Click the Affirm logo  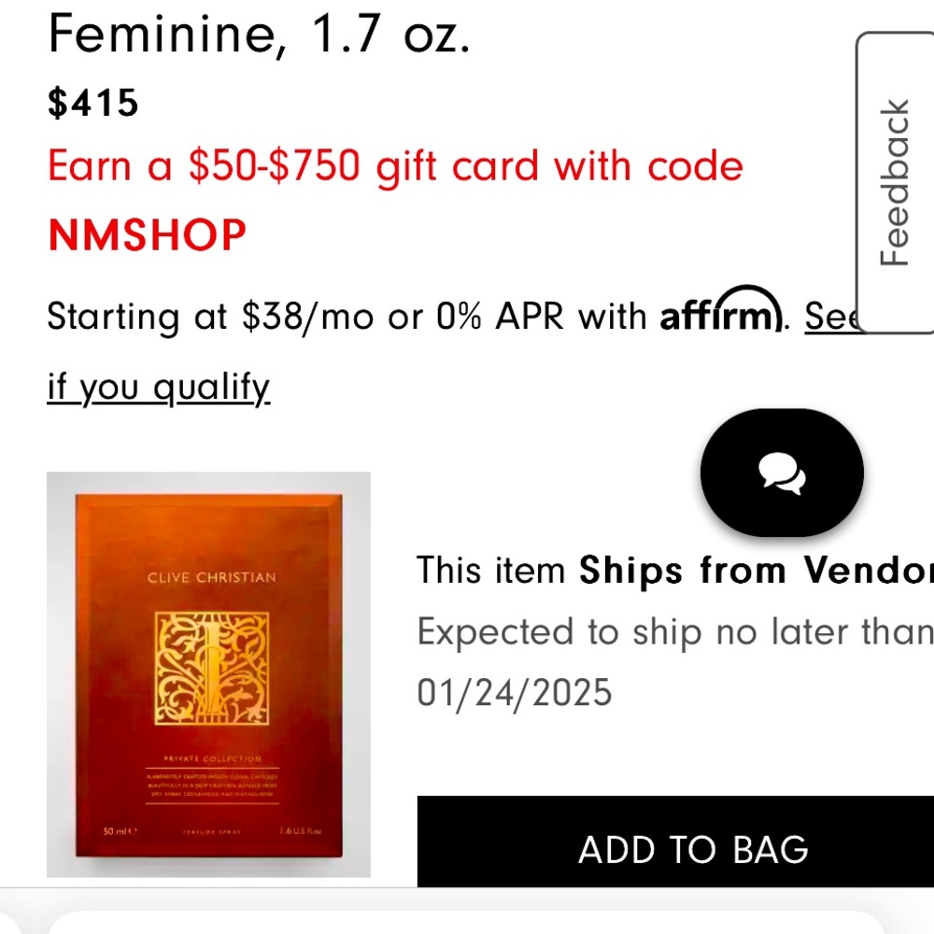(719, 313)
